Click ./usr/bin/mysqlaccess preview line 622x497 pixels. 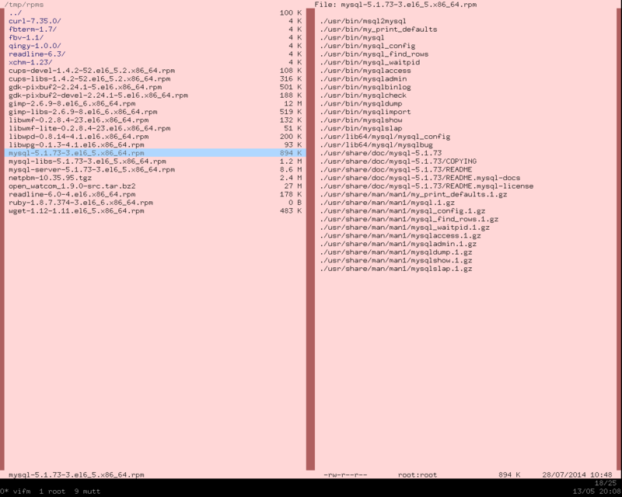[365, 71]
